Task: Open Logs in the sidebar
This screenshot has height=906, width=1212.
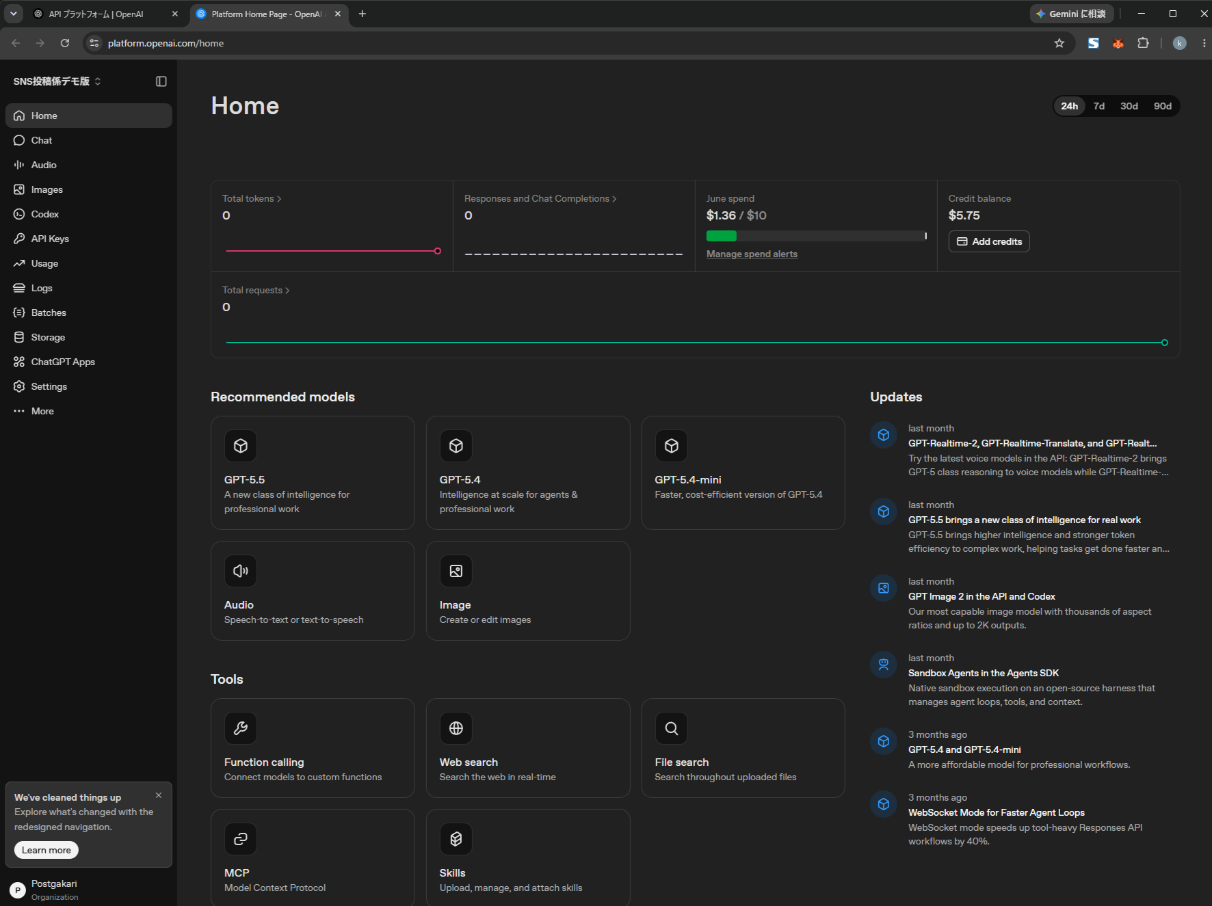Action: click(x=89, y=288)
